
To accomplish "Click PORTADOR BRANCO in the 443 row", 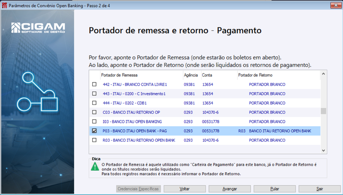I will (267, 94).
